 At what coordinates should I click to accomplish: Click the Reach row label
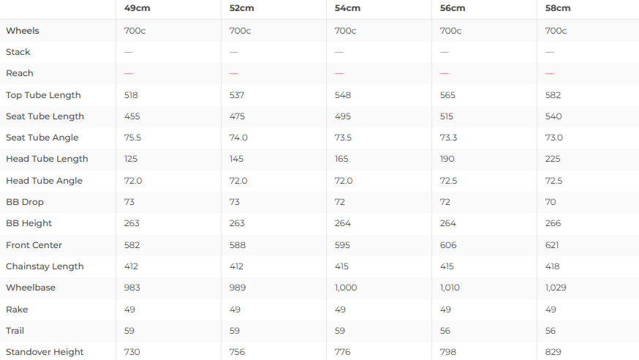tap(20, 73)
